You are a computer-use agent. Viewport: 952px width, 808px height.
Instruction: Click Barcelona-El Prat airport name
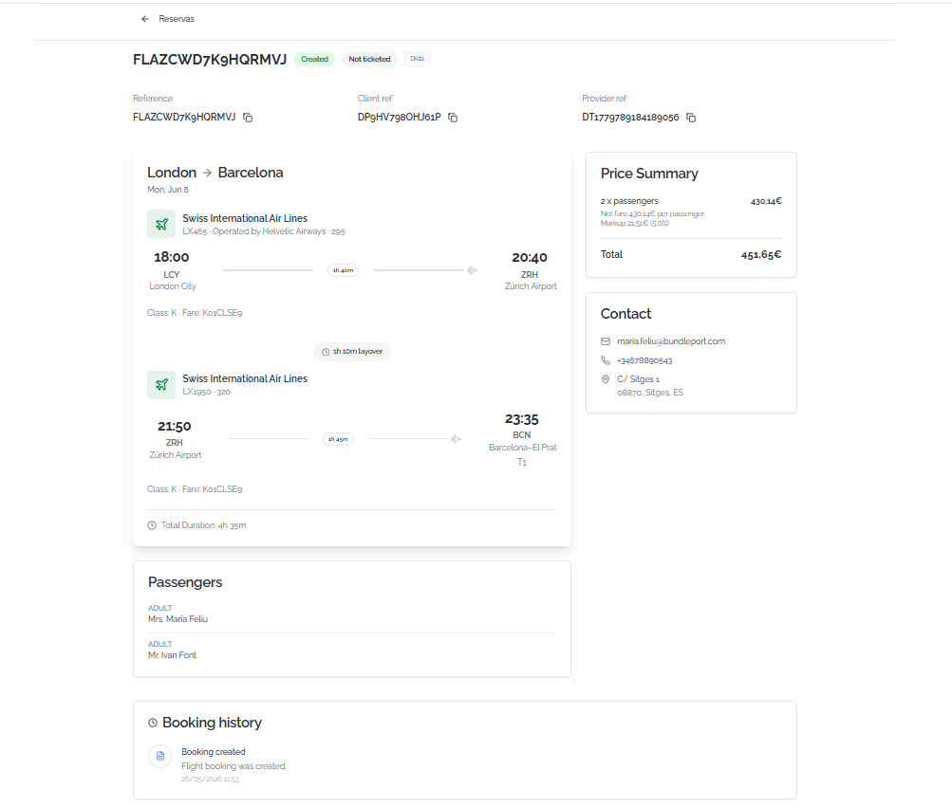pyautogui.click(x=523, y=447)
